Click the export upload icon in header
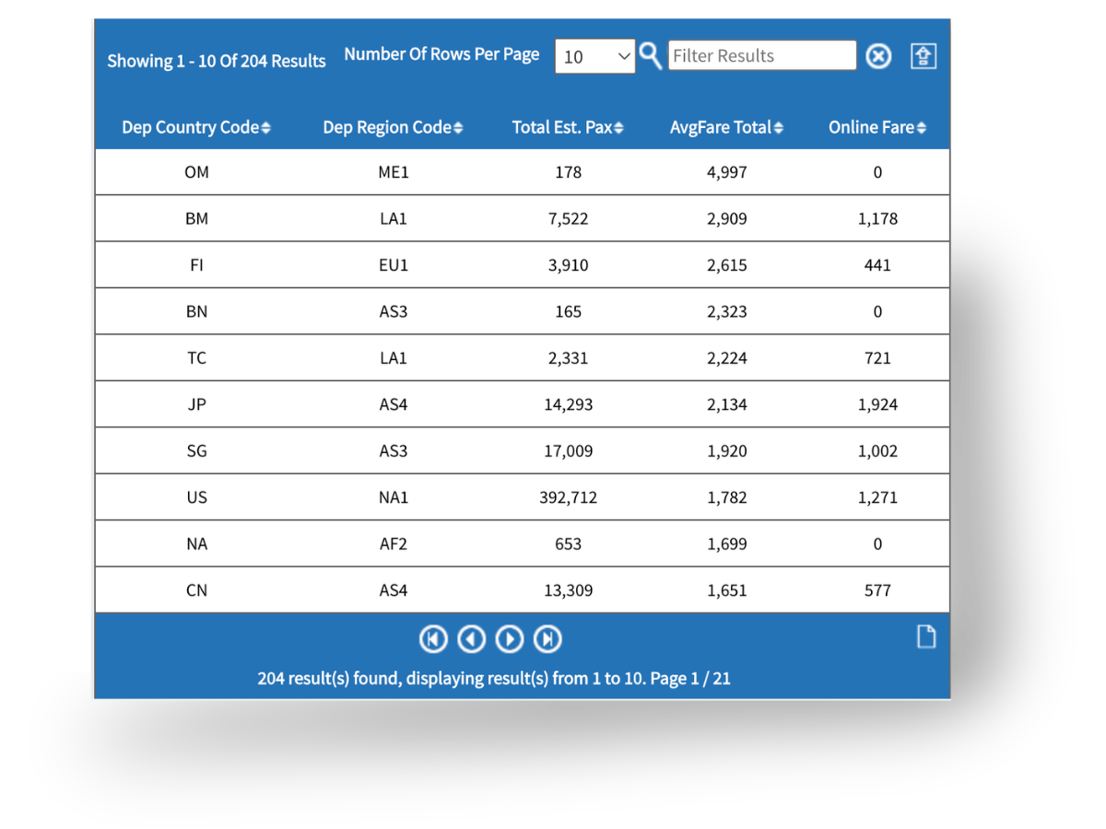1106x829 pixels. pyautogui.click(x=923, y=56)
